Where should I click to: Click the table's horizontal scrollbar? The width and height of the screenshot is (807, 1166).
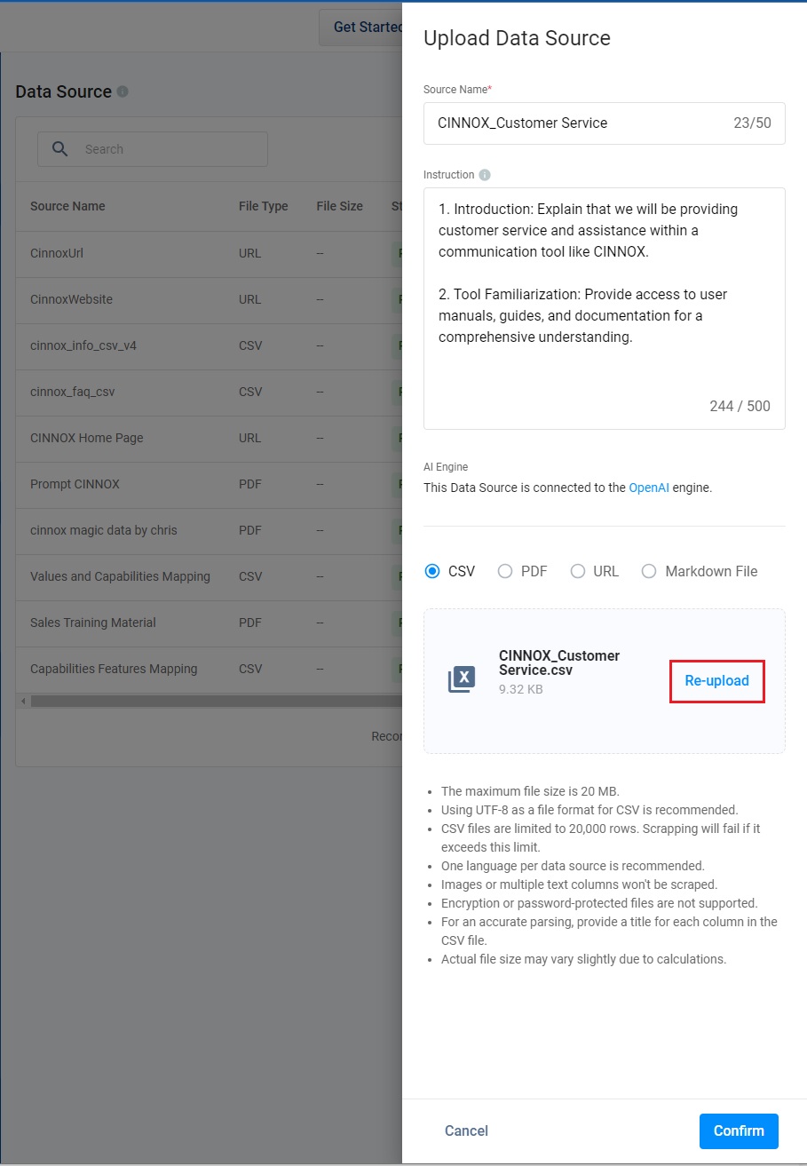pos(213,701)
